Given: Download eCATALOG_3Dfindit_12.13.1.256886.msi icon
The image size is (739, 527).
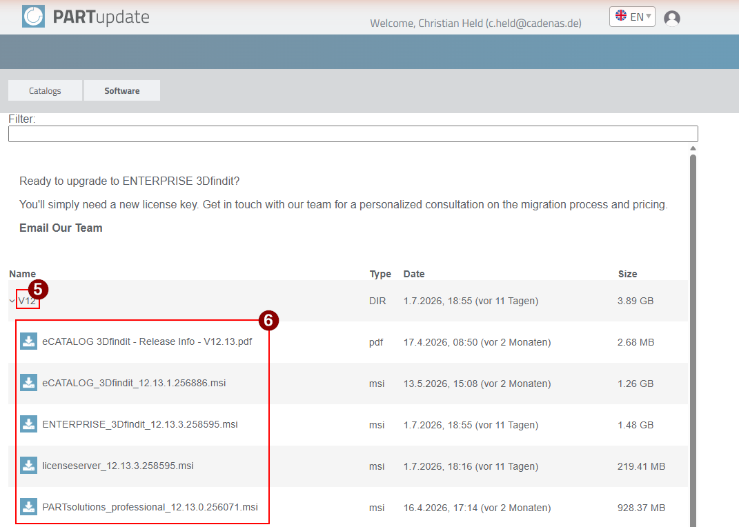Looking at the screenshot, I should (x=29, y=383).
